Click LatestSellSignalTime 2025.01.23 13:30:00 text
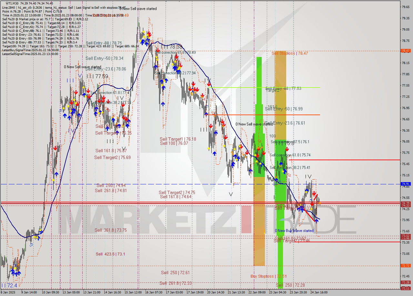Viewport: 413px width, 296px height. tap(30, 54)
